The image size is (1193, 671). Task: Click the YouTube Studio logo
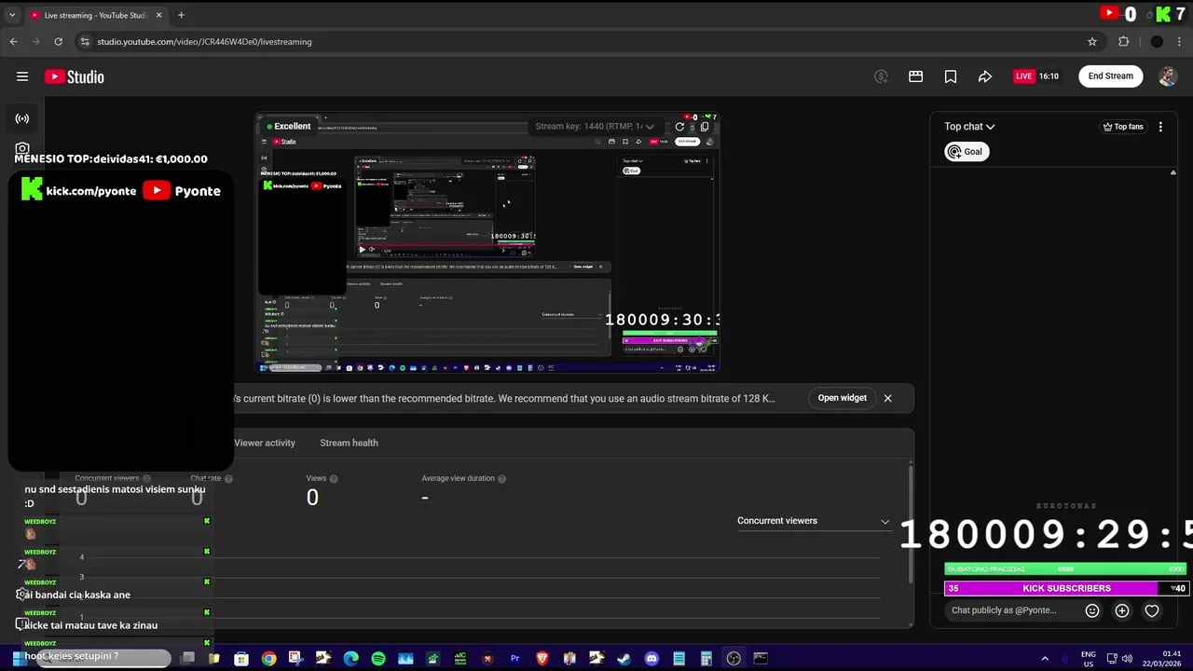coord(75,76)
